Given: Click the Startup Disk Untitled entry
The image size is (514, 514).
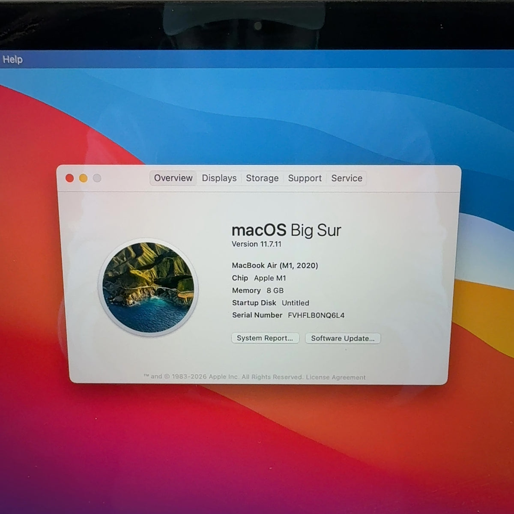Looking at the screenshot, I should pyautogui.click(x=271, y=303).
